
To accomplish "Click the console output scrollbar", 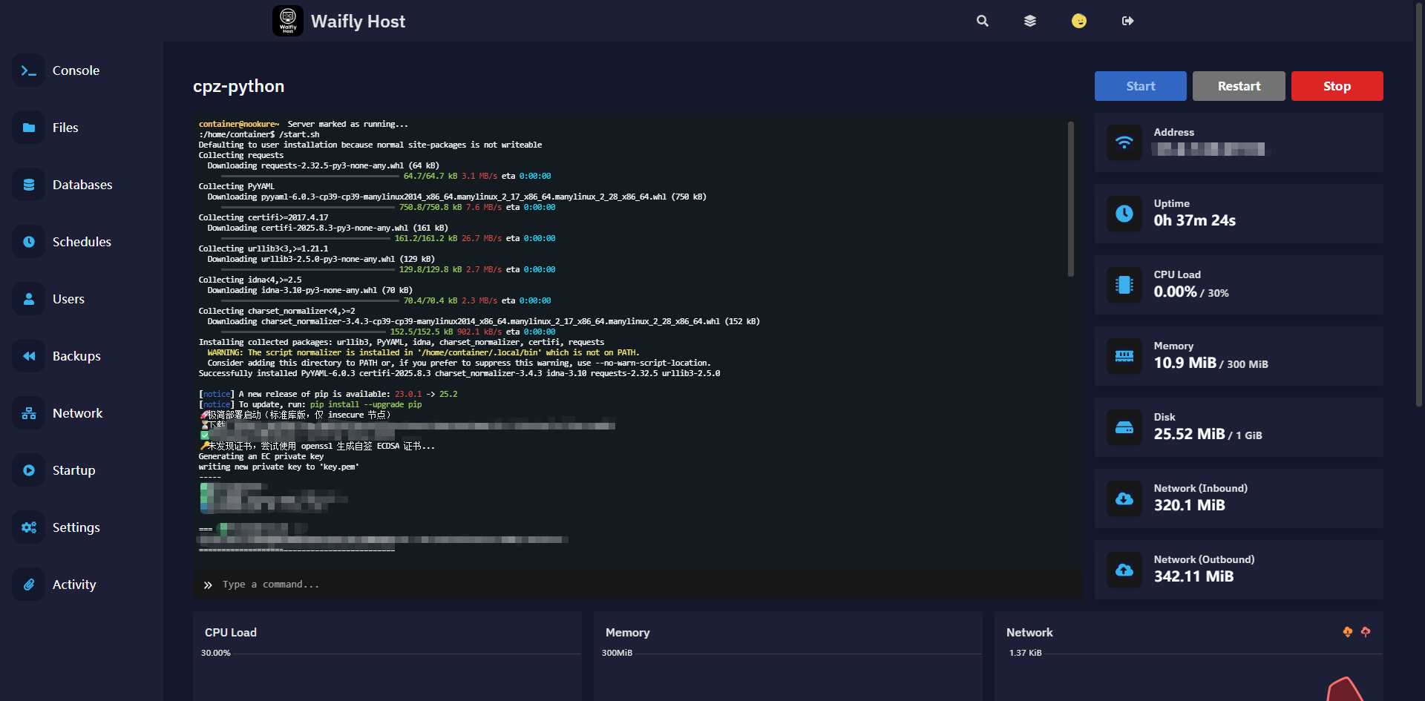I will click(x=1070, y=199).
